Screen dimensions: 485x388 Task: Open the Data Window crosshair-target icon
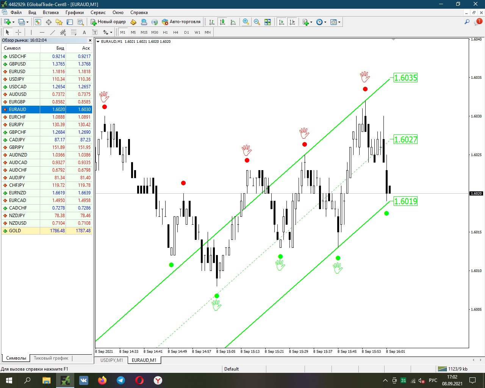48,22
